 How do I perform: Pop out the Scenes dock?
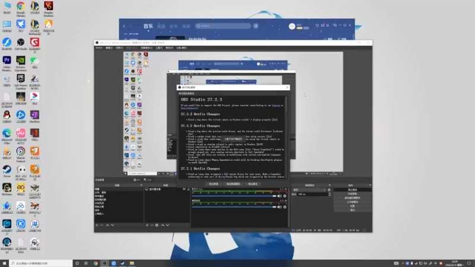coord(141,185)
